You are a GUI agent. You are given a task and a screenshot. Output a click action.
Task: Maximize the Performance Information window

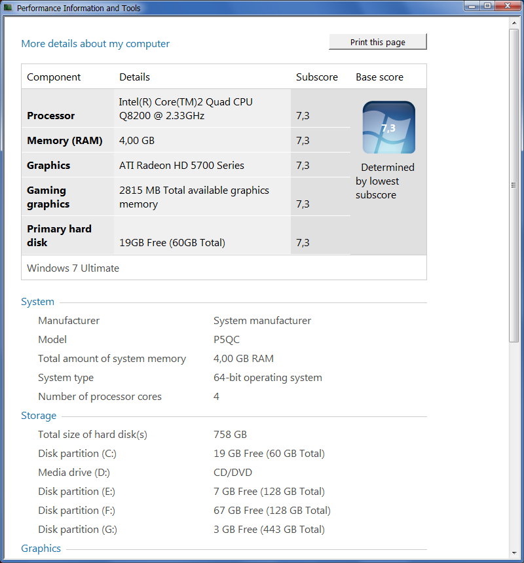(x=487, y=6)
